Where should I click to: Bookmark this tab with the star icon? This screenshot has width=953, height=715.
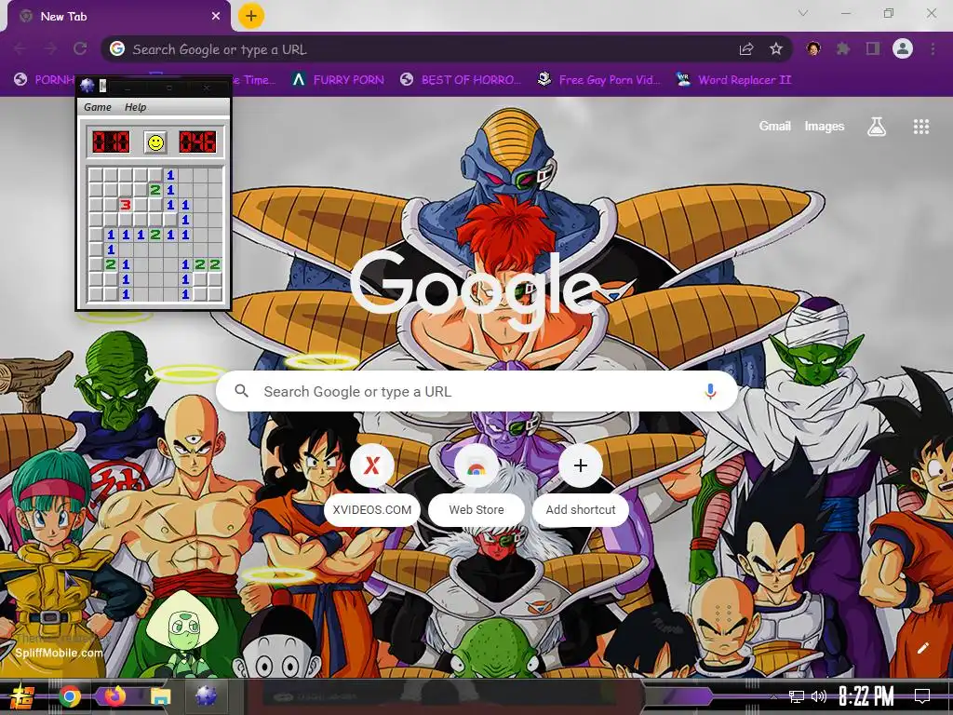click(775, 49)
